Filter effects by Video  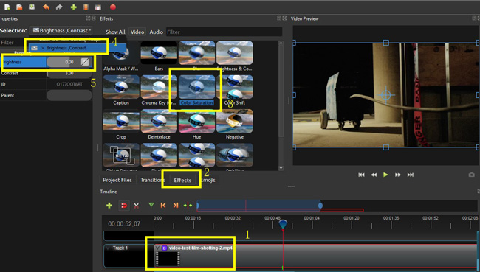(137, 32)
